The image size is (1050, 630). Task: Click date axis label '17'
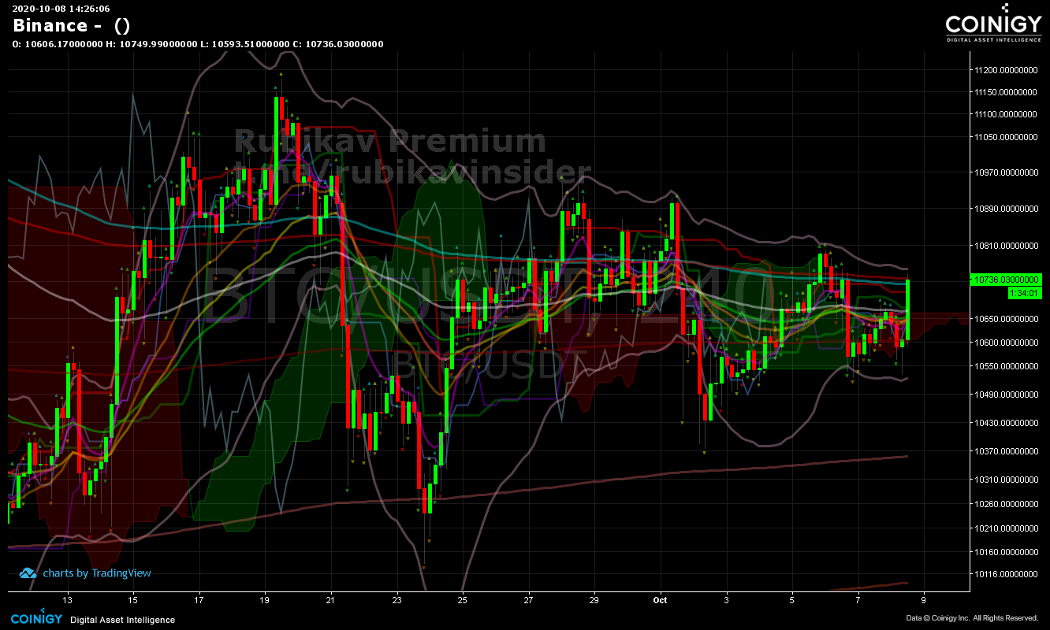pyautogui.click(x=199, y=598)
